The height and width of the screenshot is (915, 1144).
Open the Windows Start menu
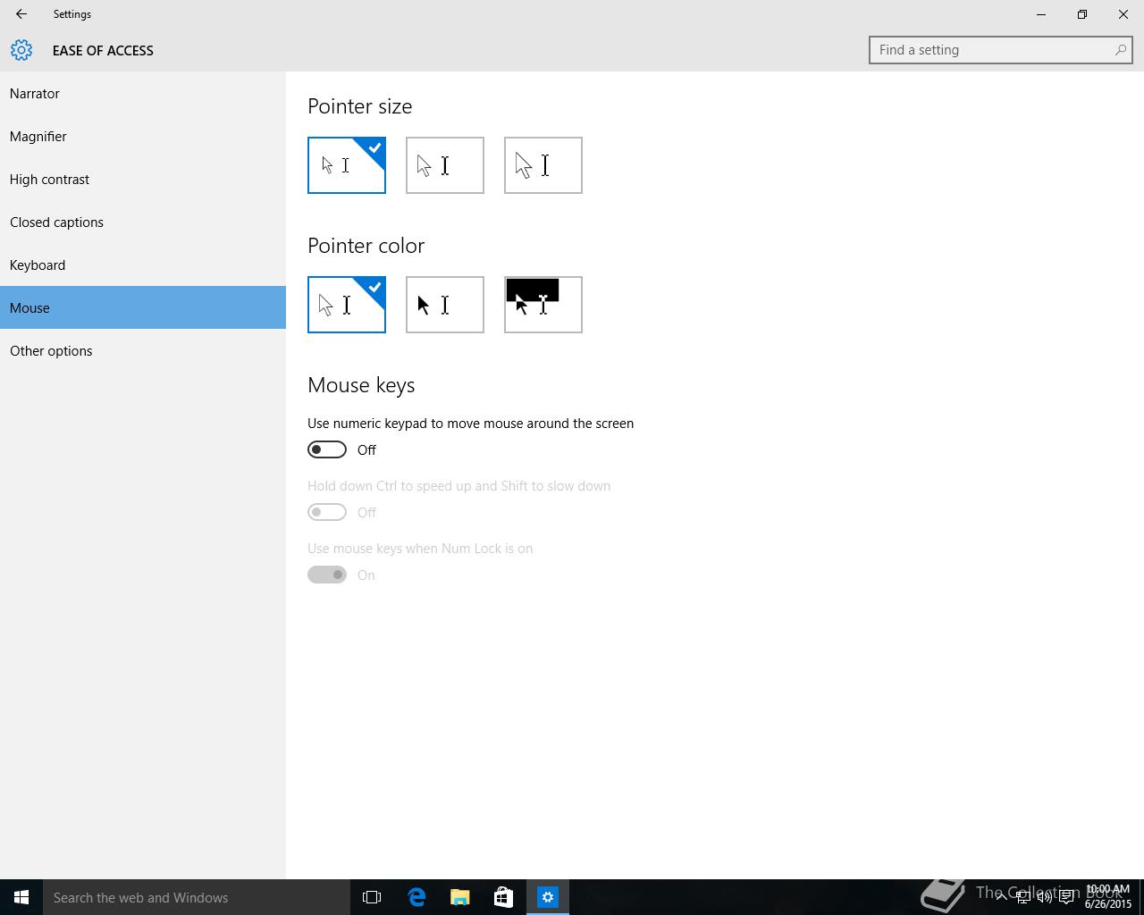(x=21, y=897)
